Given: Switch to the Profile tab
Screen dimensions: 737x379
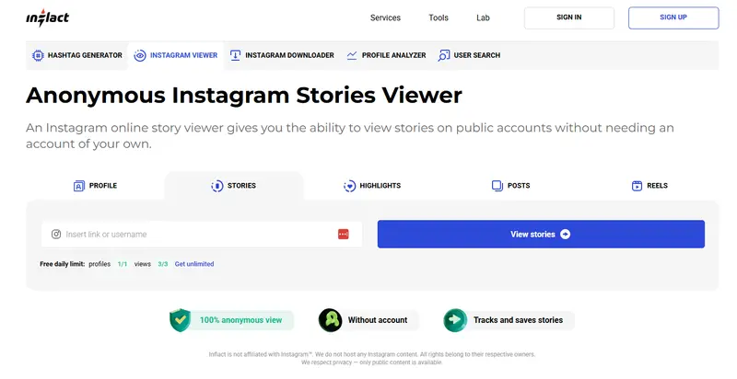Looking at the screenshot, I should click(95, 186).
